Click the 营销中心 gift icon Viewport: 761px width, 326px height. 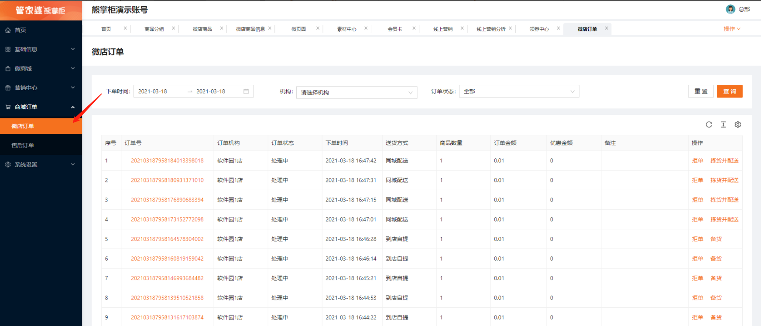[x=8, y=87]
